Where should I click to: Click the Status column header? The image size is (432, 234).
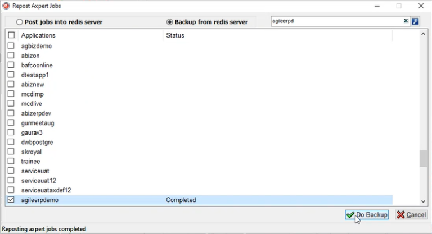[276, 35]
